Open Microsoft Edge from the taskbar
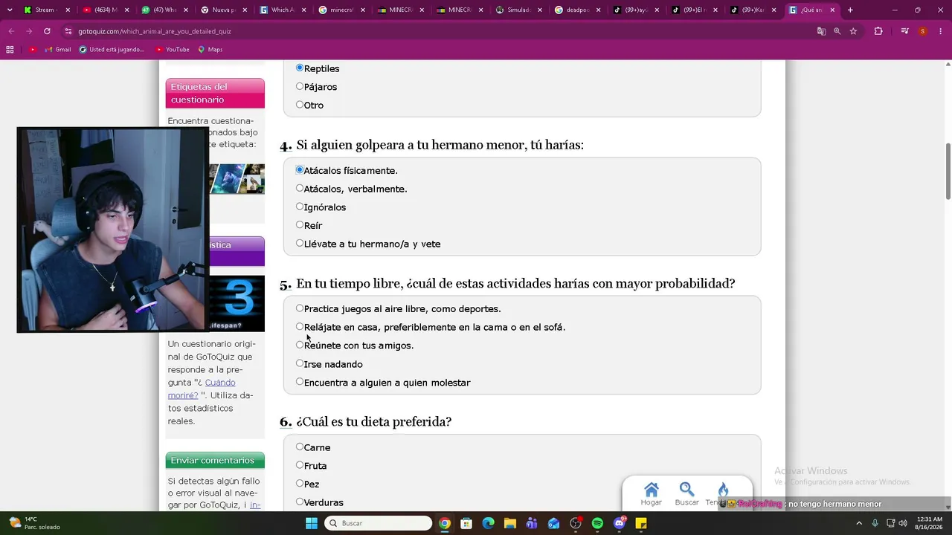This screenshot has width=952, height=535. pyautogui.click(x=488, y=523)
